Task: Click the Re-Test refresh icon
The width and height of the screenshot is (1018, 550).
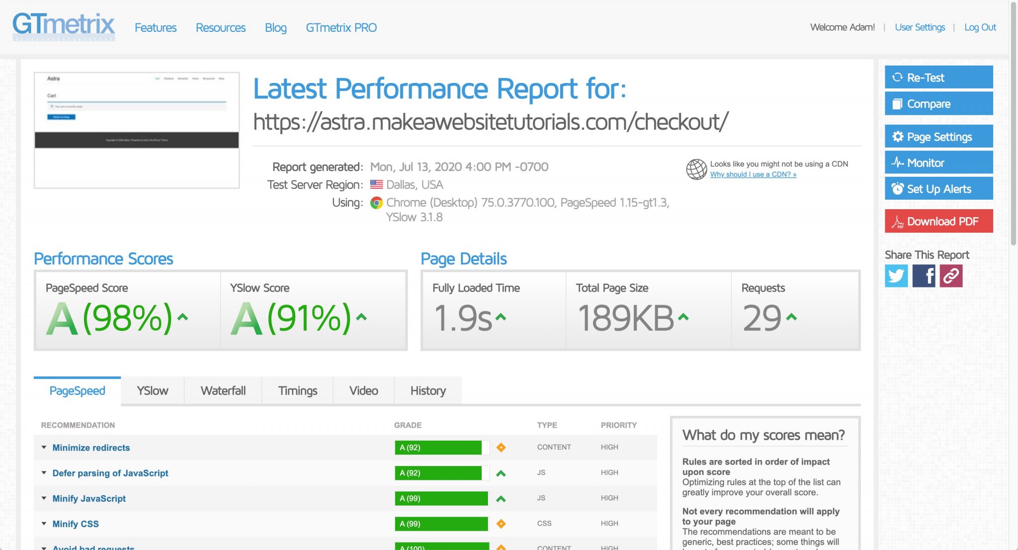Action: (x=897, y=77)
